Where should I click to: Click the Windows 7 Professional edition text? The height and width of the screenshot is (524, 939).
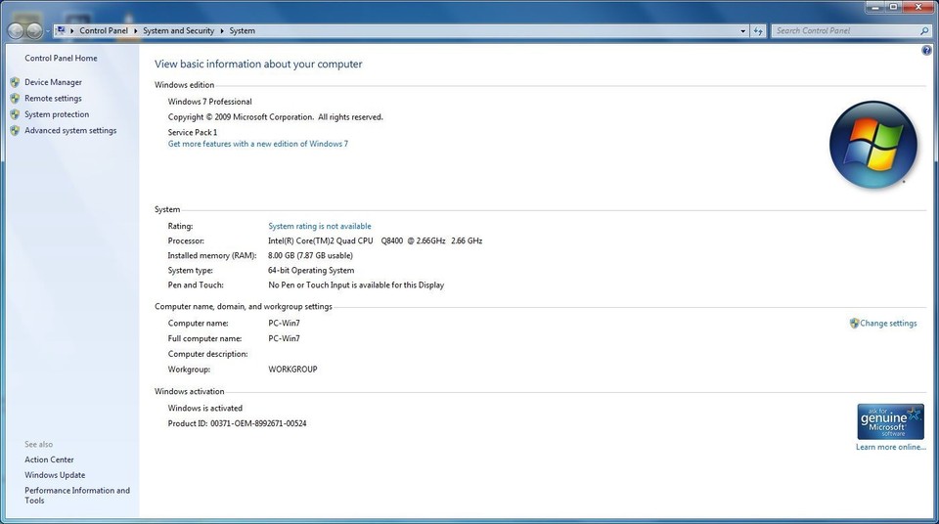click(x=209, y=102)
